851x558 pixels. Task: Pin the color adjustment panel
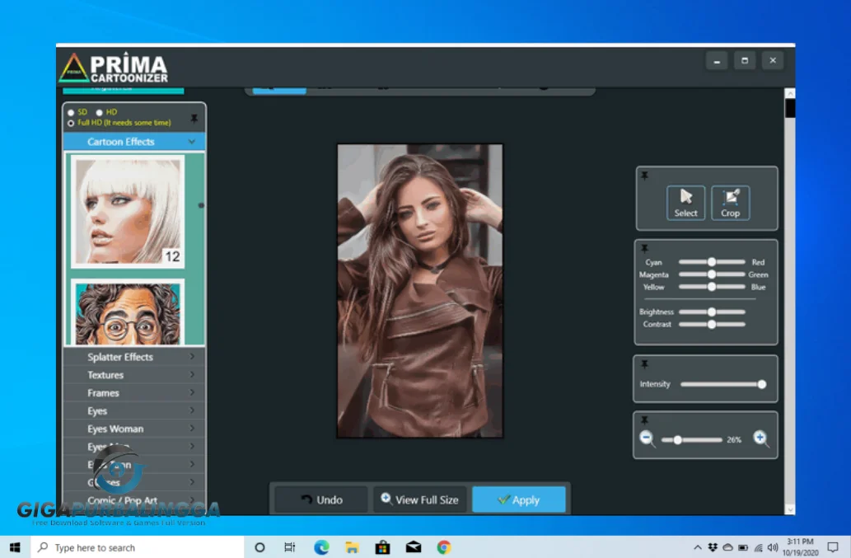(x=645, y=247)
